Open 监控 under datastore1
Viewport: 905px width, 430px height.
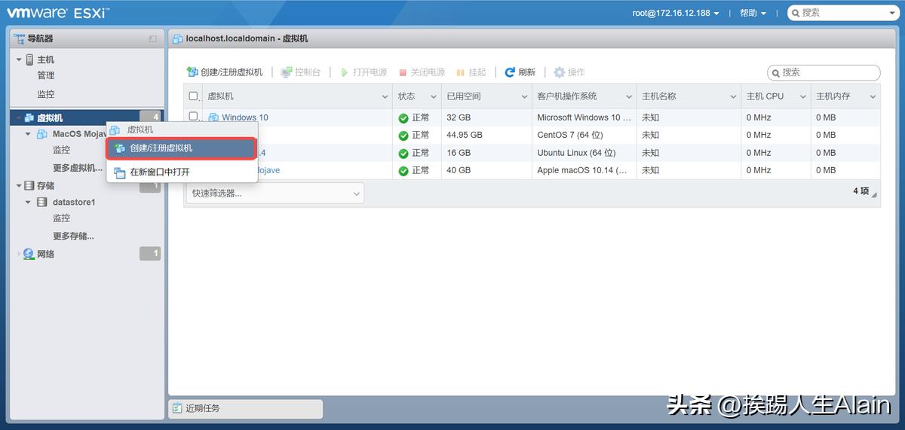pyautogui.click(x=61, y=218)
